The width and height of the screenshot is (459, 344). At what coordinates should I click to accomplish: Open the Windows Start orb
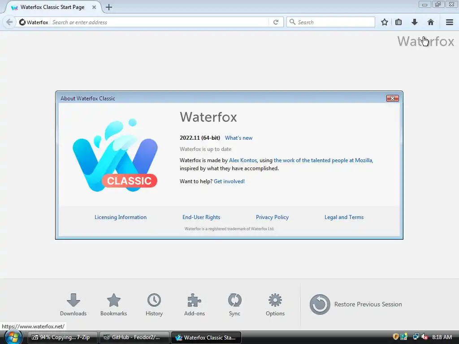(x=13, y=337)
